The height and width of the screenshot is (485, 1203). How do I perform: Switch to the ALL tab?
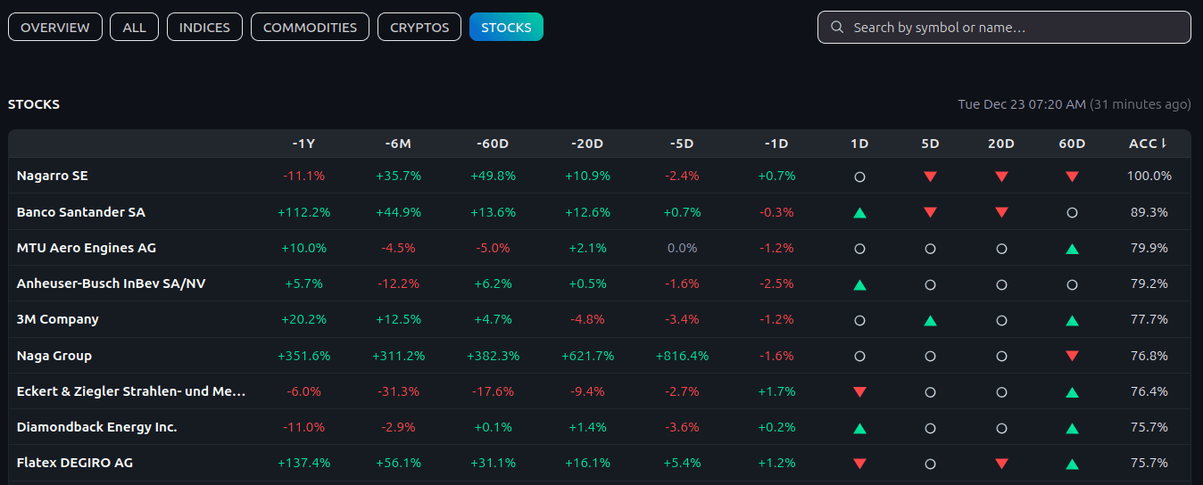pyautogui.click(x=134, y=27)
